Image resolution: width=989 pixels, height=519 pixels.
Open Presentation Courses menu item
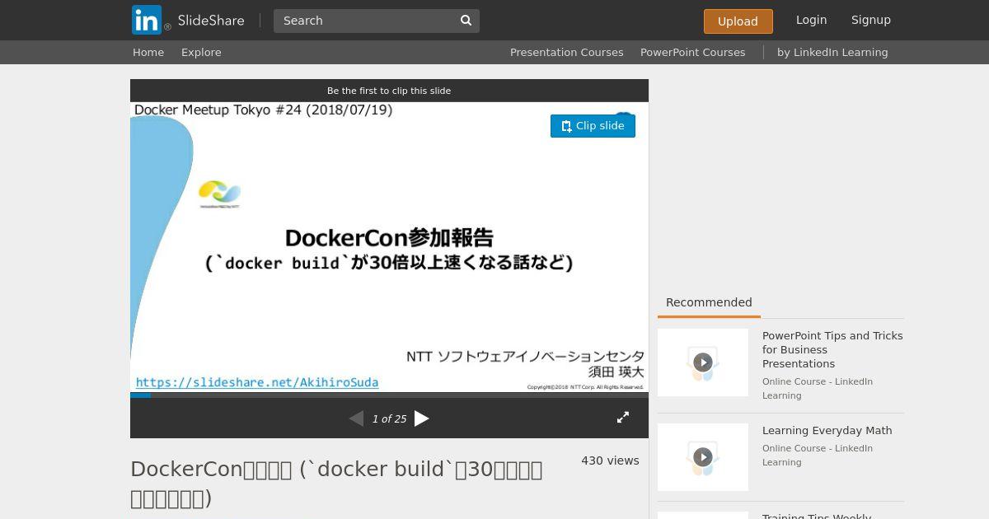[x=566, y=52]
